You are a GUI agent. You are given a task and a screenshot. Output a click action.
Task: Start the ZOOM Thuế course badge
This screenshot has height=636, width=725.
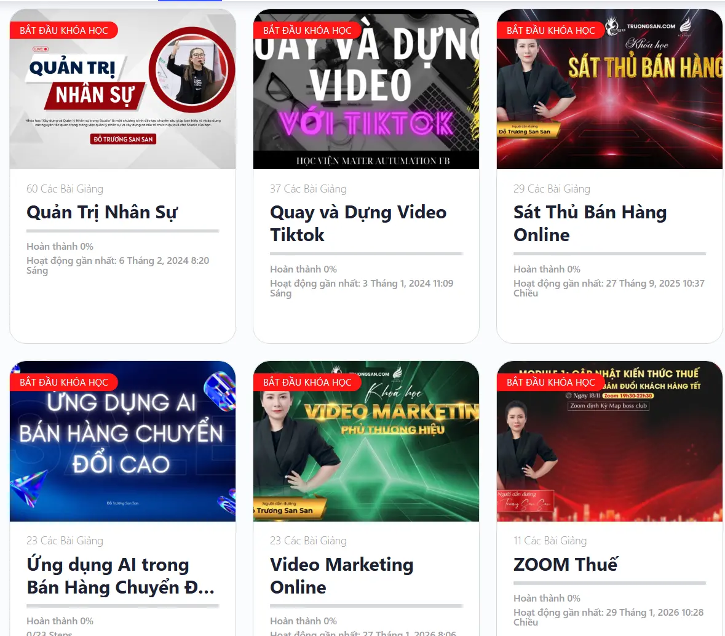click(551, 383)
